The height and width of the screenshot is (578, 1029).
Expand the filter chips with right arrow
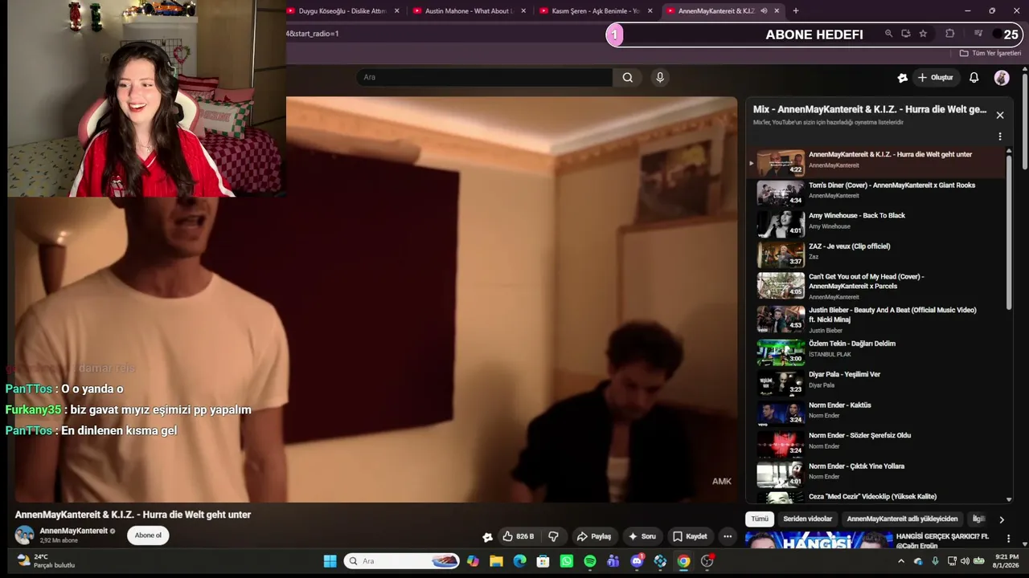(x=1002, y=519)
